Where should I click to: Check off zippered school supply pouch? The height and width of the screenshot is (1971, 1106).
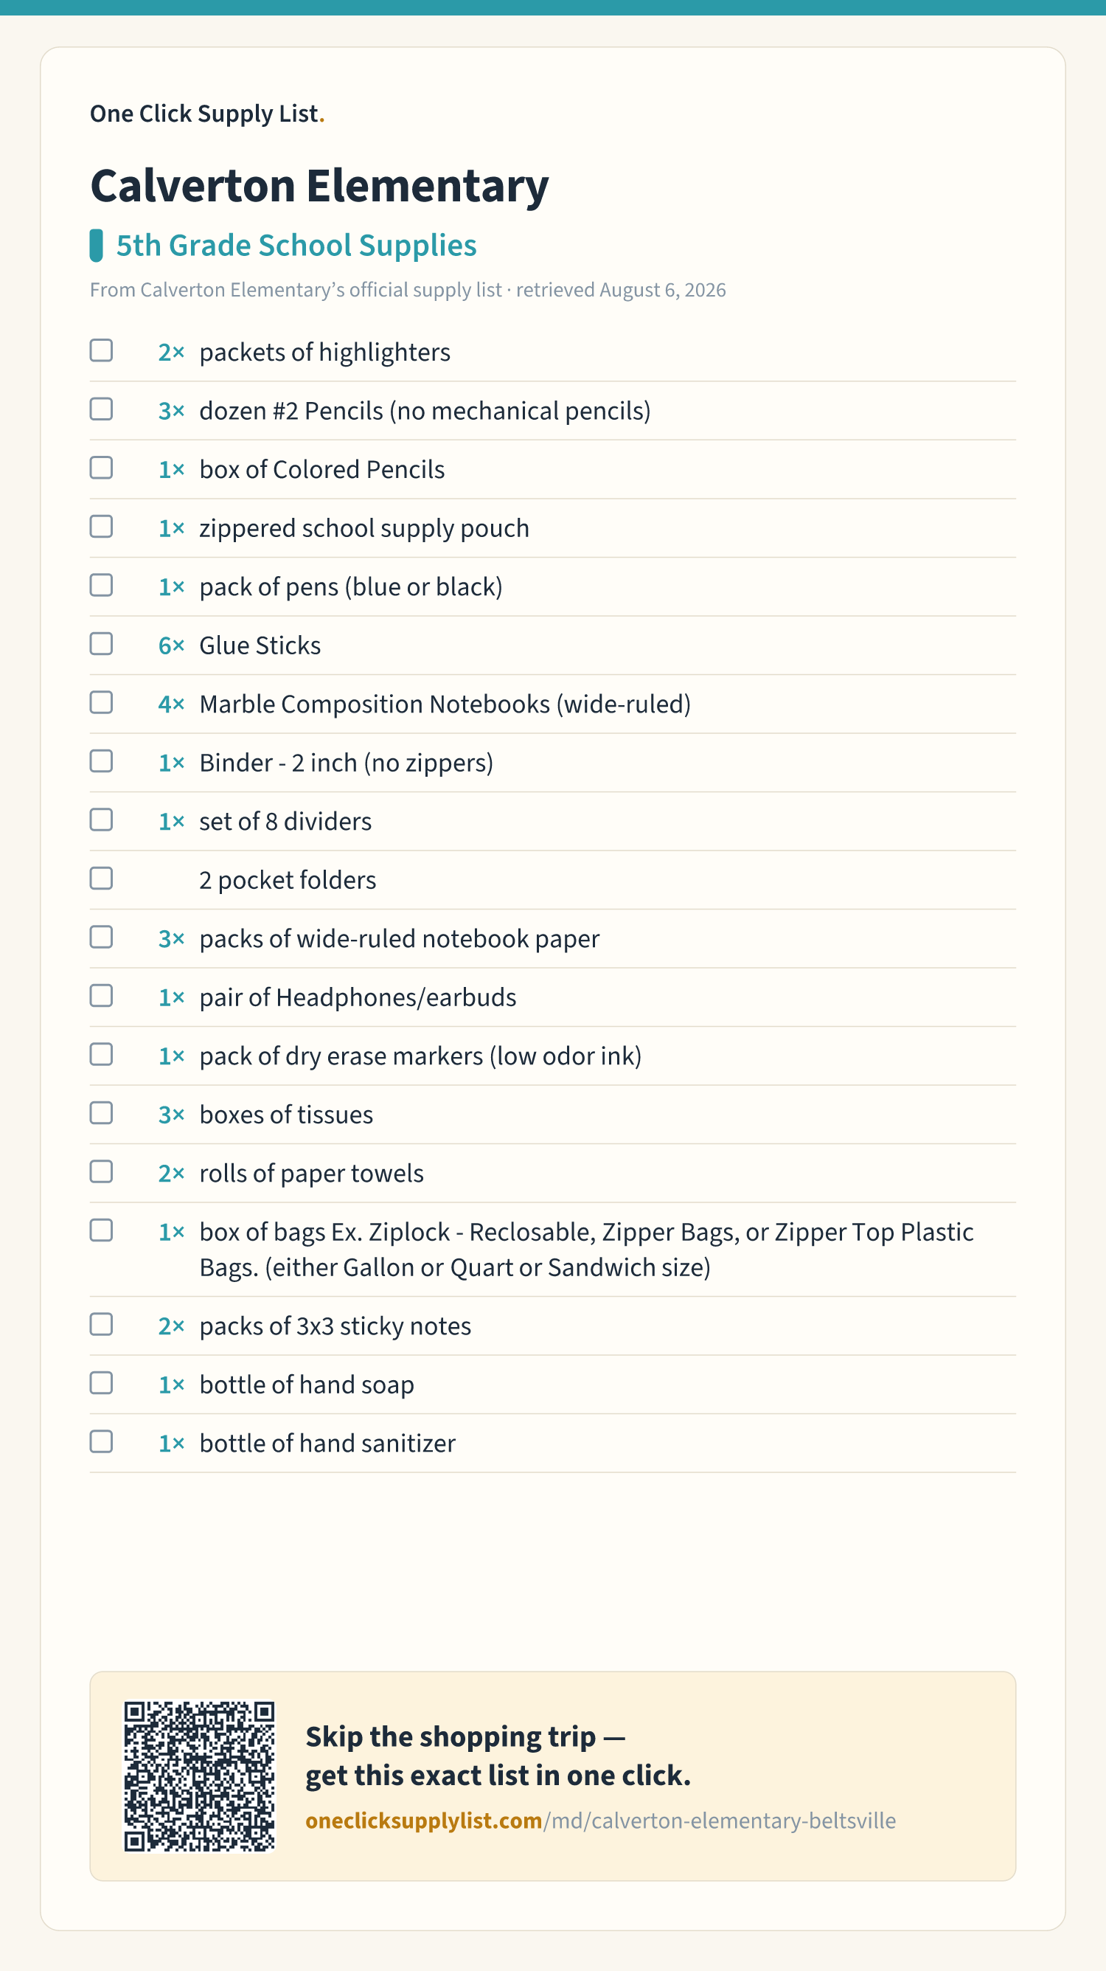point(101,527)
